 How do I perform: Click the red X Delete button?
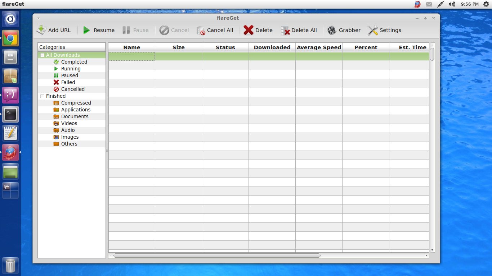(x=258, y=30)
